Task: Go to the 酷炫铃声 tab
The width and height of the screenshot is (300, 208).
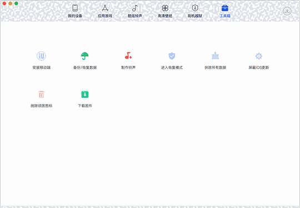Action: (x=135, y=11)
